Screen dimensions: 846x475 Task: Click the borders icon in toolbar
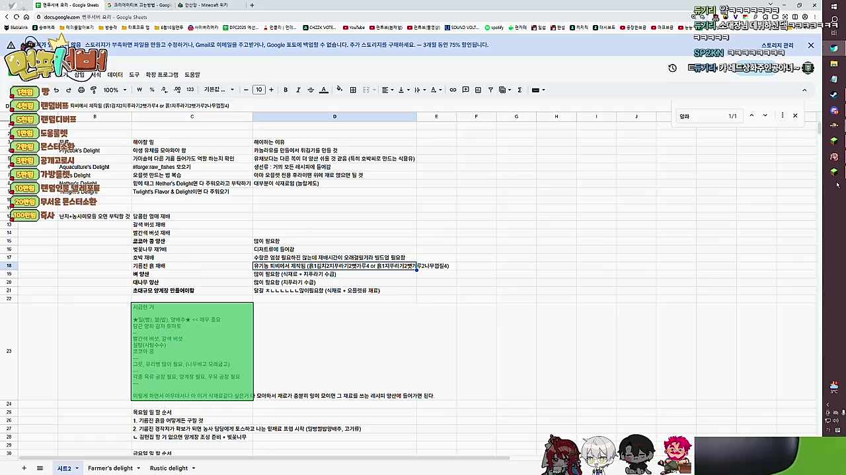353,90
